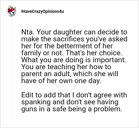Image resolution: width=139 pixels, height=128 pixels.
Task: Click the word "agree" in the edit paragraph
Action: 103,95
